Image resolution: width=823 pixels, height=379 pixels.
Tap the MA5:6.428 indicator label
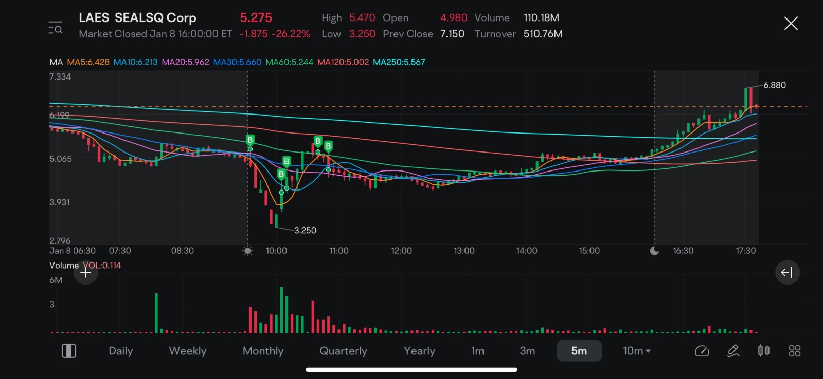[88, 62]
